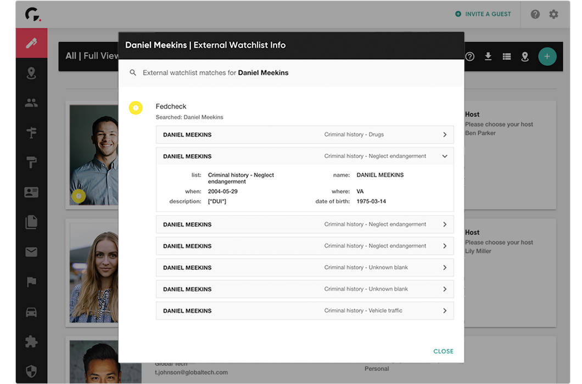The height and width of the screenshot is (384, 582).
Task: Click host name Ben Parker
Action: click(480, 133)
